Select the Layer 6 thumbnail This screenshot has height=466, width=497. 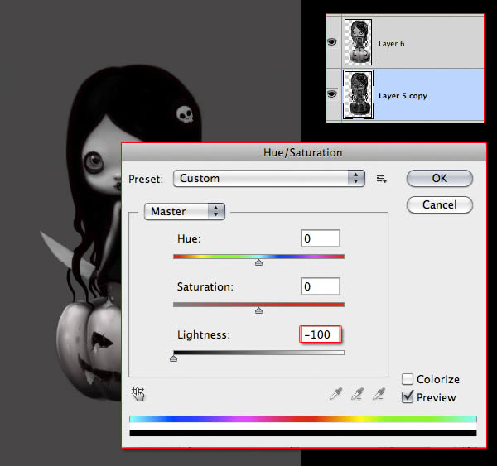[358, 42]
